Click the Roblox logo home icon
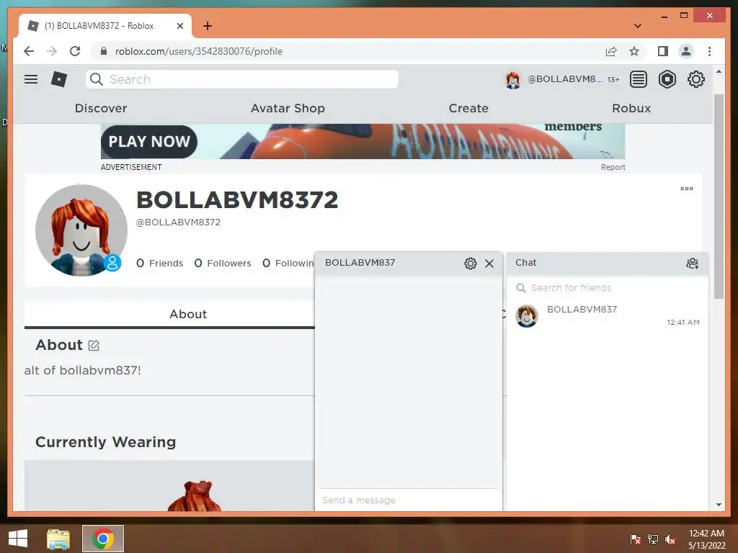This screenshot has width=738, height=553. point(59,79)
